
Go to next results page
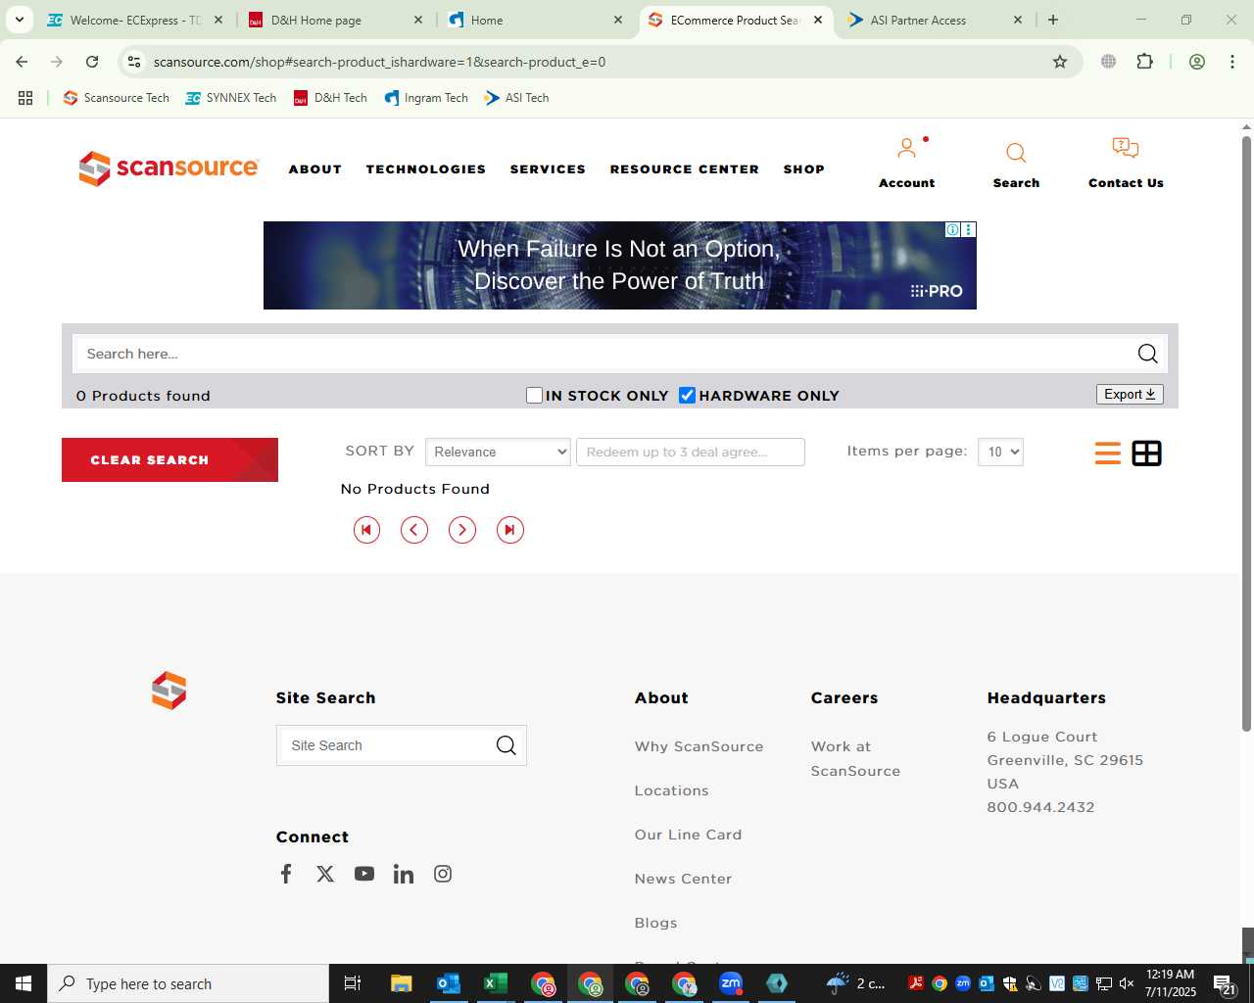(462, 530)
